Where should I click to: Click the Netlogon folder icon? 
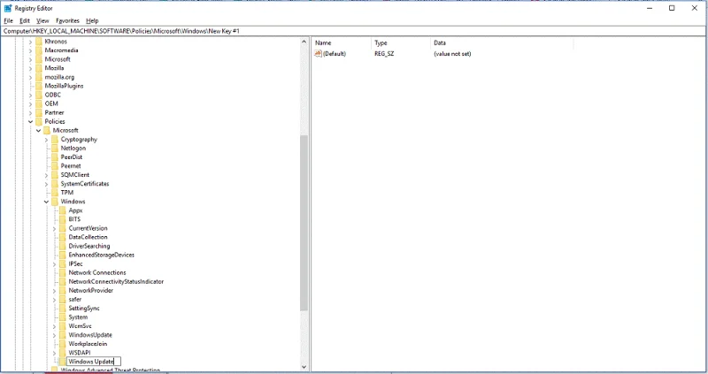coord(55,148)
